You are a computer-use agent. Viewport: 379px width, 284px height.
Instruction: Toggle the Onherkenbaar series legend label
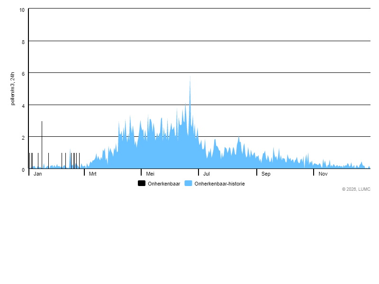click(164, 184)
